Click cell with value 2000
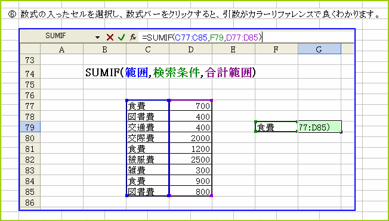The image size is (389, 221). pos(190,138)
